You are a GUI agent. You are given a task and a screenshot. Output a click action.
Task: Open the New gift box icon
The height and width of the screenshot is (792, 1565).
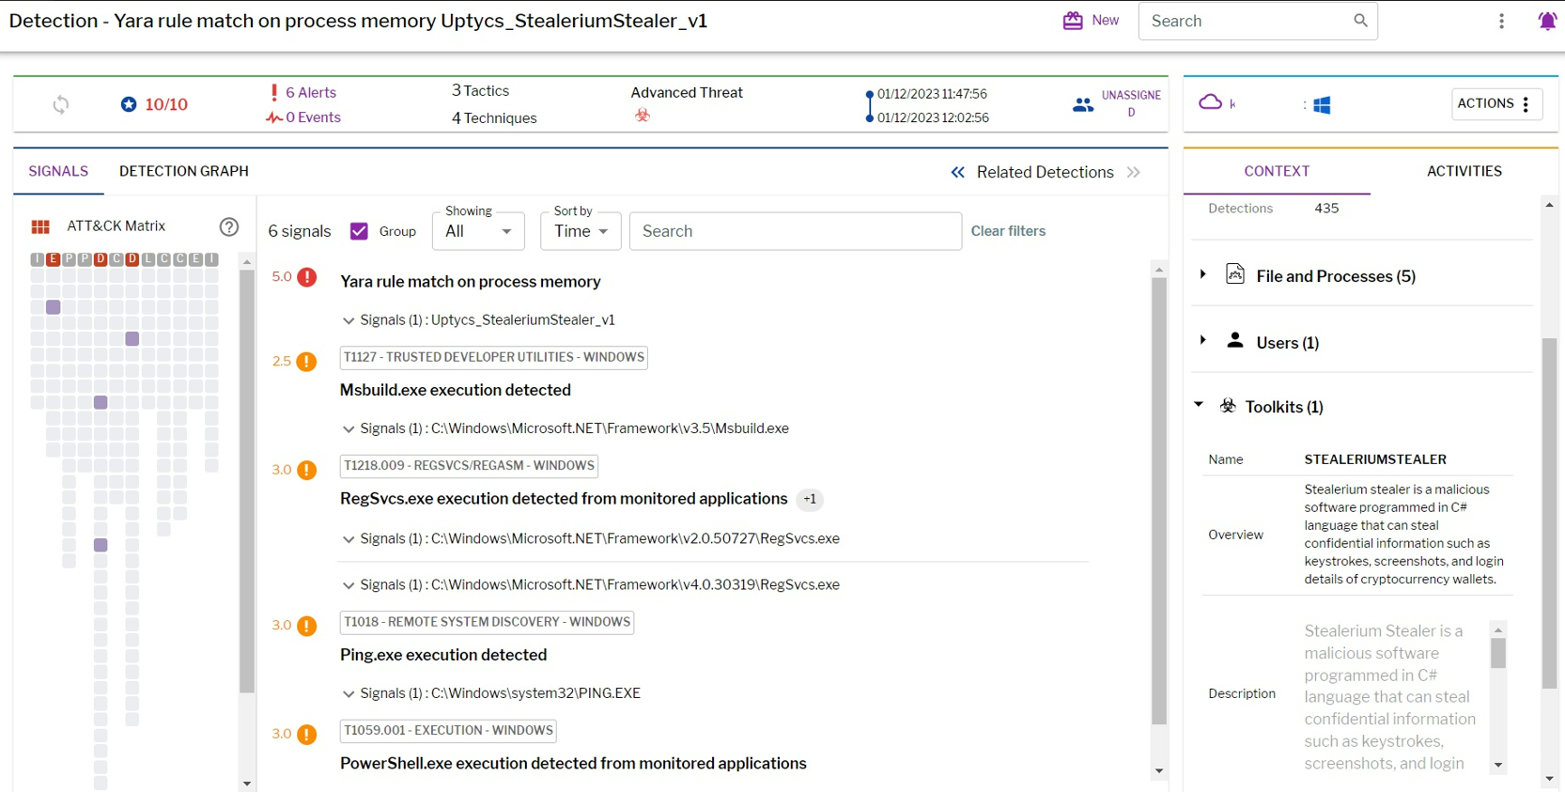point(1072,21)
